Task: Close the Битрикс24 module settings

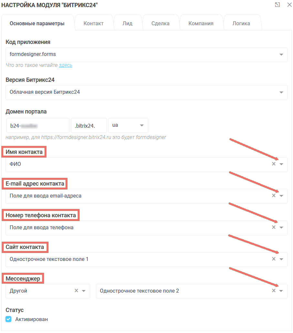Action: (x=289, y=5)
